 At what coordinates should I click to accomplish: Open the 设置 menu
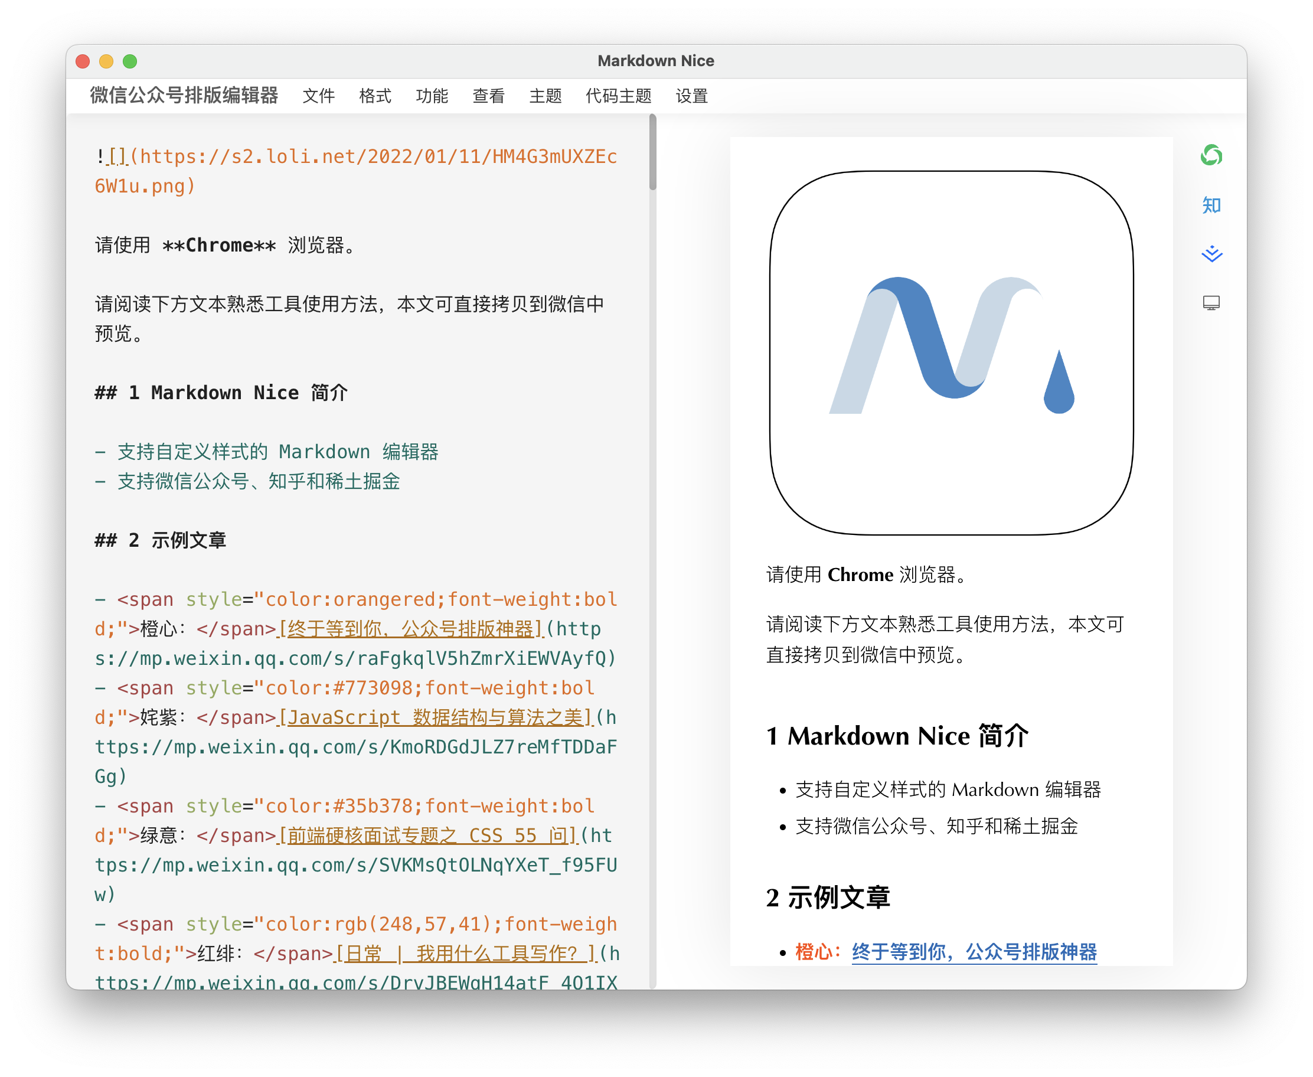pyautogui.click(x=691, y=96)
